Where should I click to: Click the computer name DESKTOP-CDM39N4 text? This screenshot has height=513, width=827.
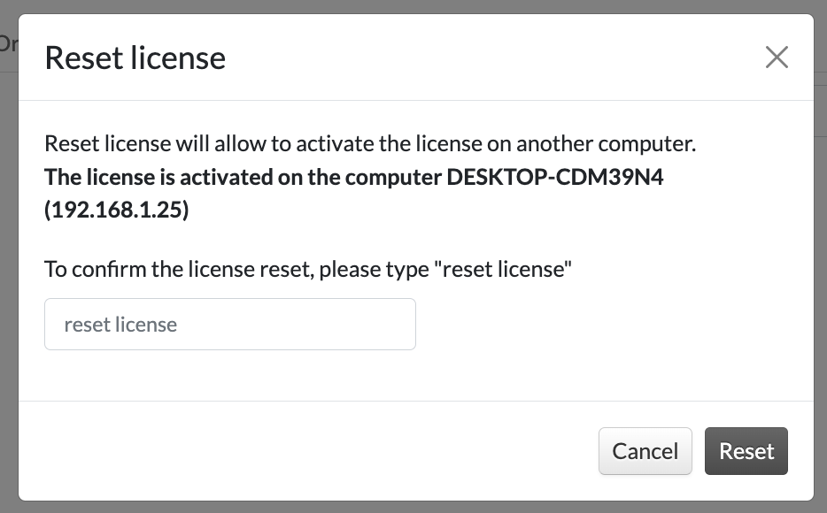tap(555, 177)
